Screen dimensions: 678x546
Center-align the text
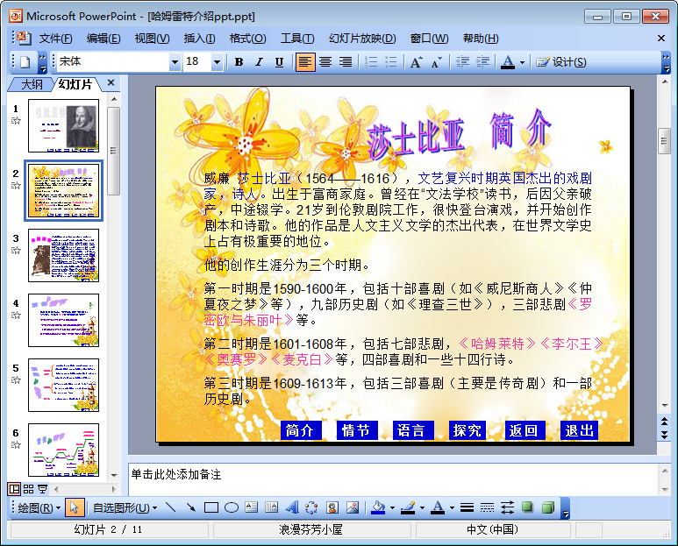coord(325,62)
